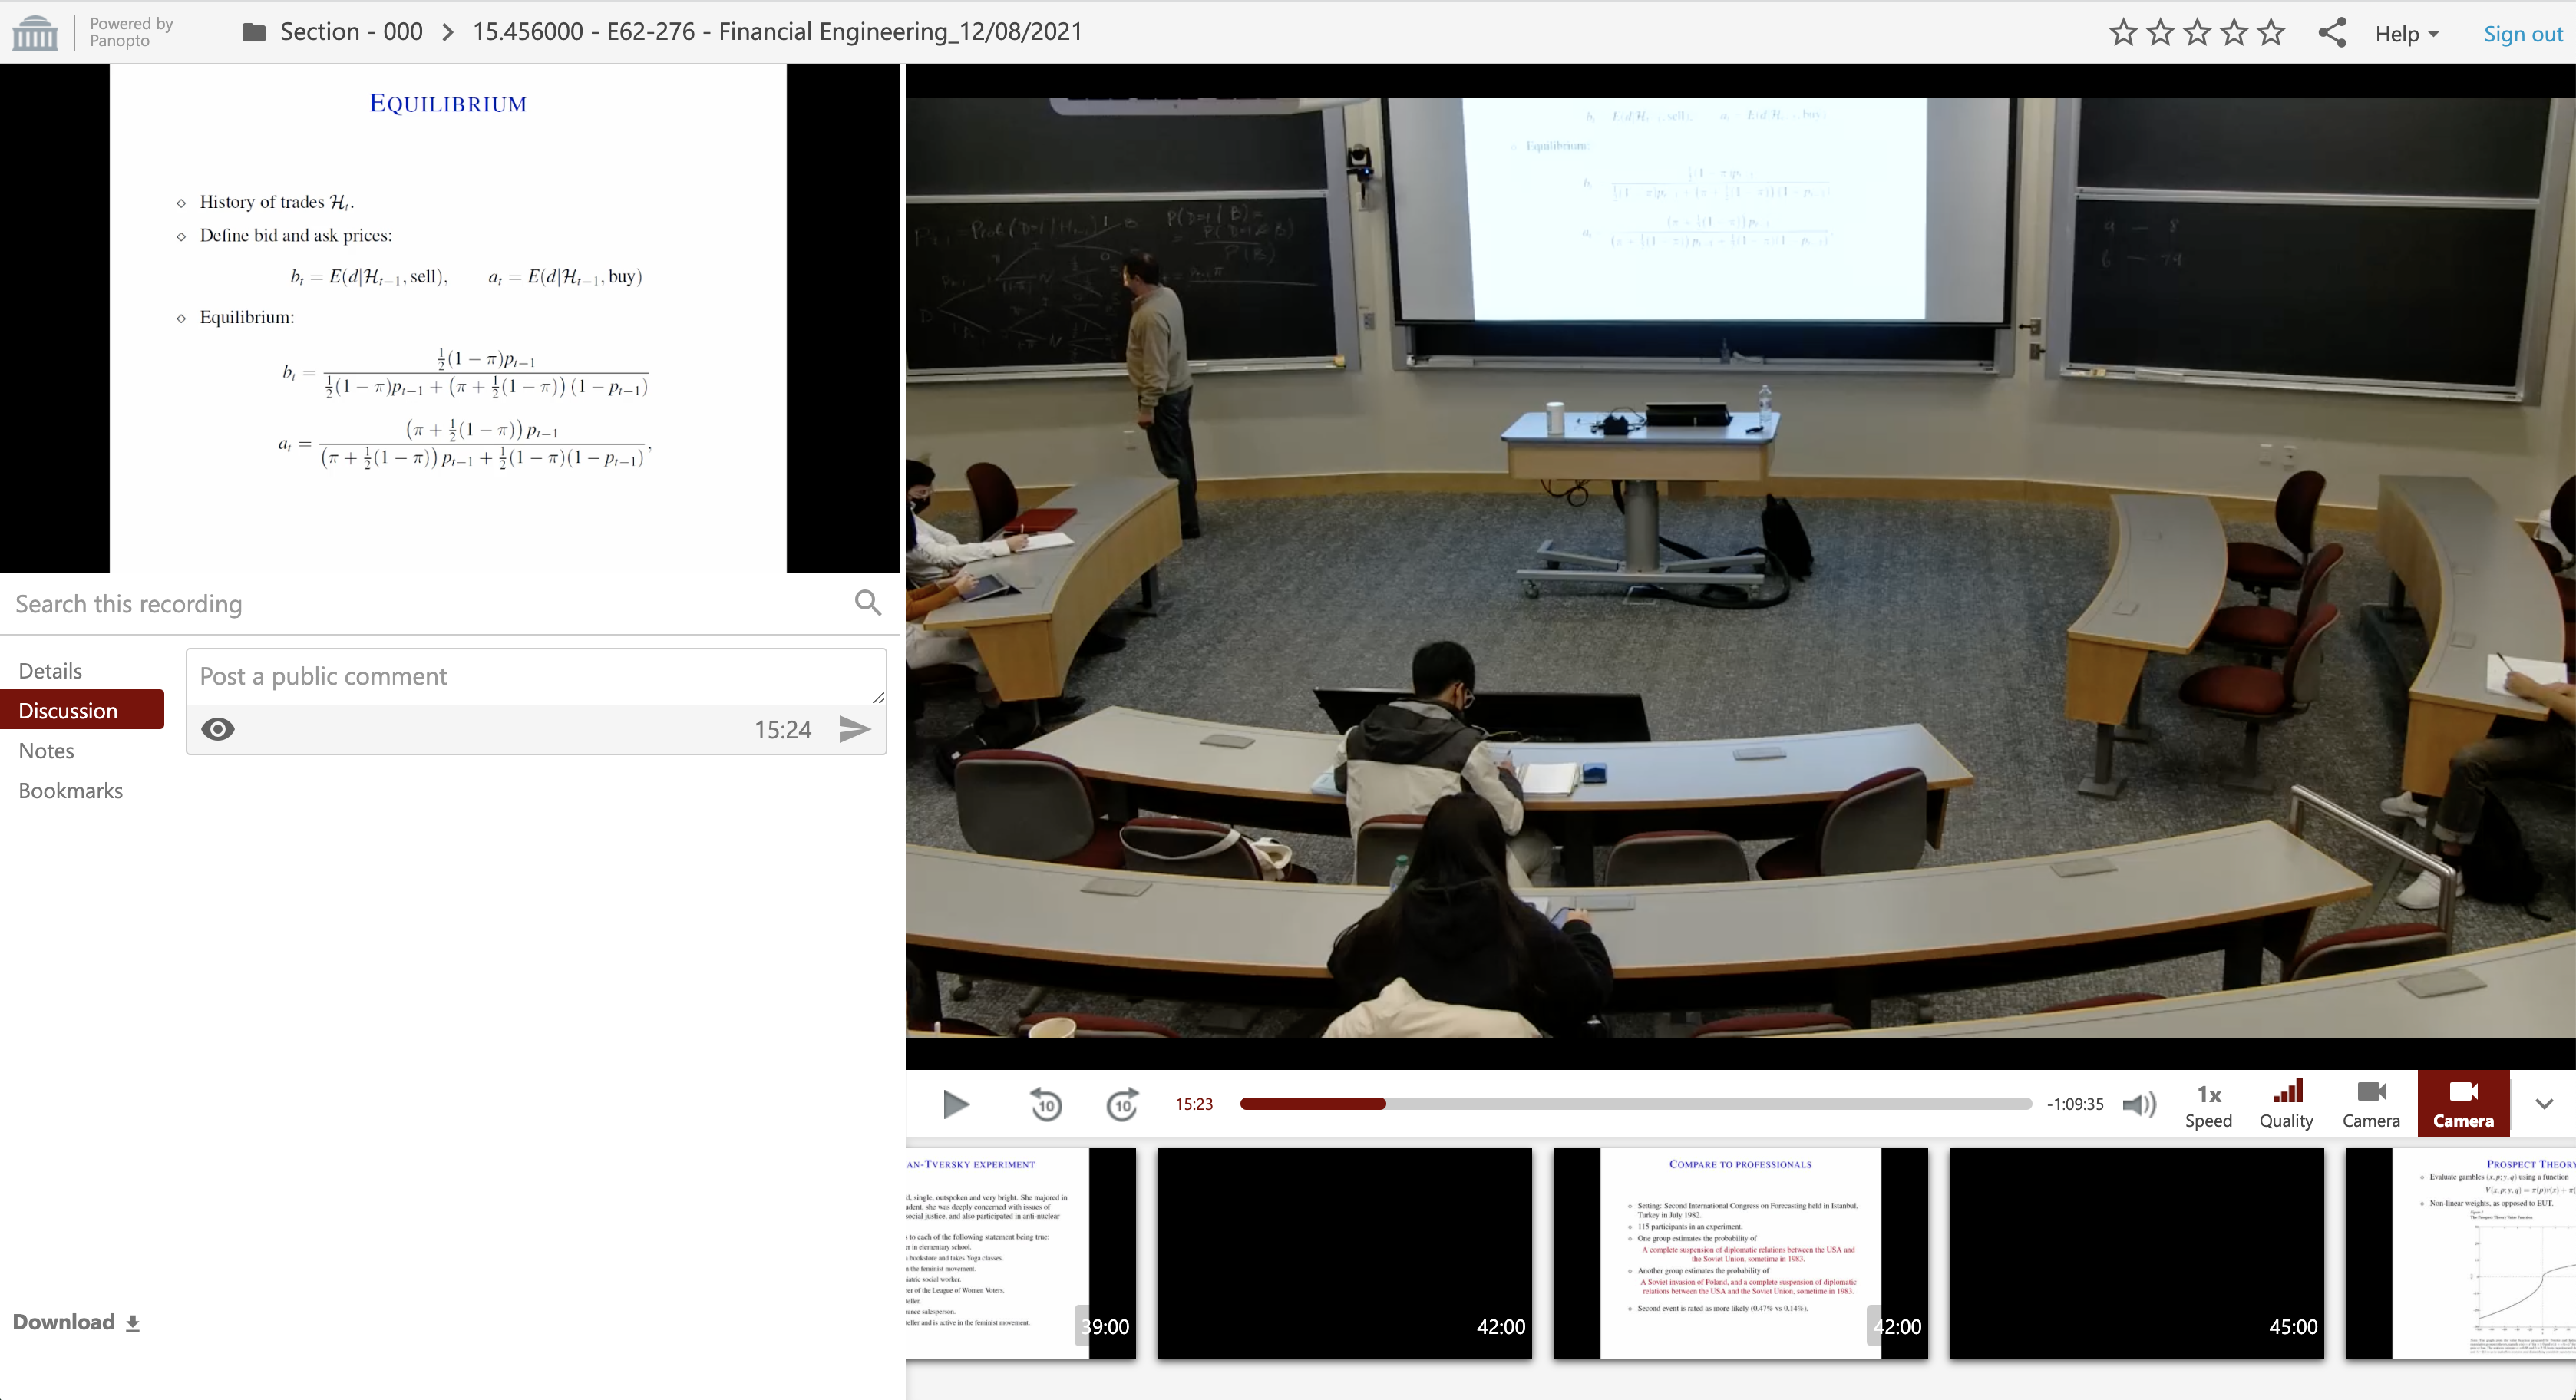Rewind 10 seconds

(1046, 1104)
